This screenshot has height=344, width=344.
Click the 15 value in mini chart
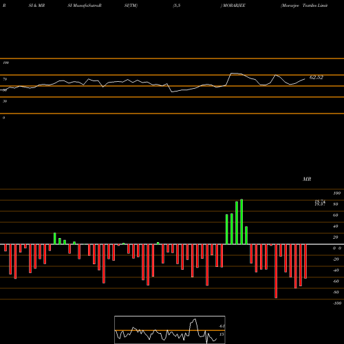(x=222, y=334)
